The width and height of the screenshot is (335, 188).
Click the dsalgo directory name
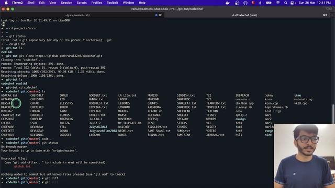(241, 119)
